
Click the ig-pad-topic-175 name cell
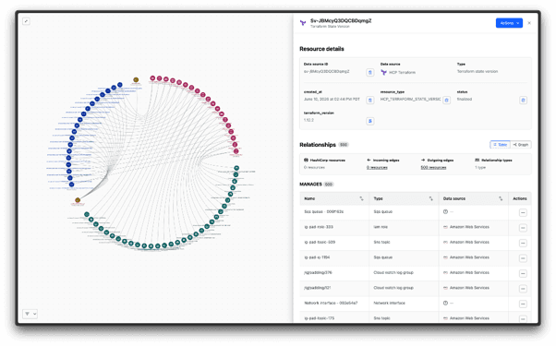coord(320,318)
